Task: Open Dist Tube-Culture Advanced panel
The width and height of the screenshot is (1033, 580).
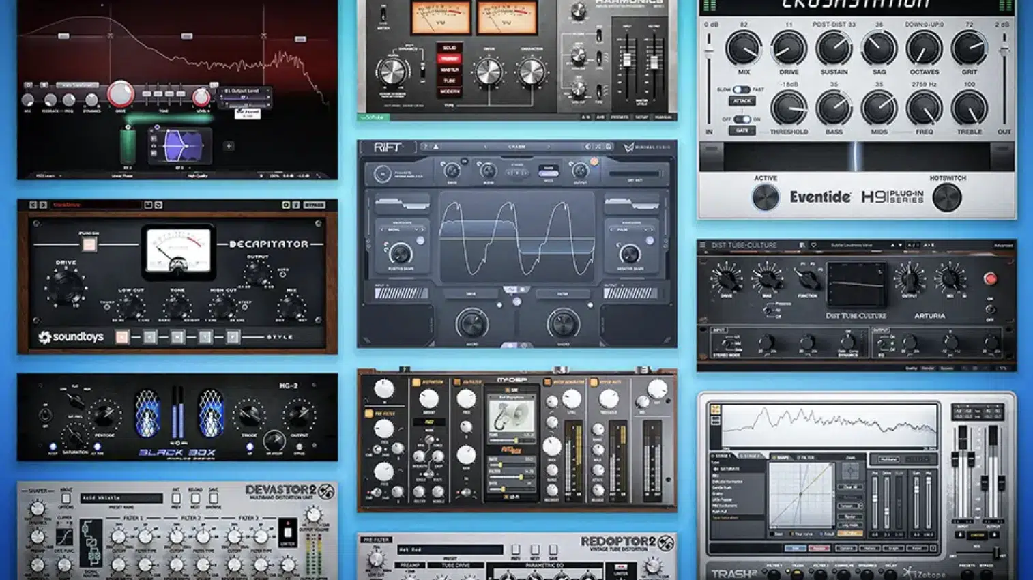Action: coord(1003,245)
